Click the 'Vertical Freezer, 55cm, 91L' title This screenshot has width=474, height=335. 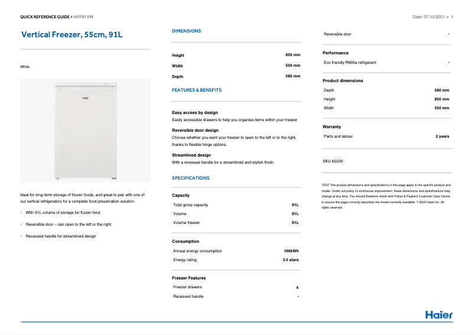(x=72, y=35)
